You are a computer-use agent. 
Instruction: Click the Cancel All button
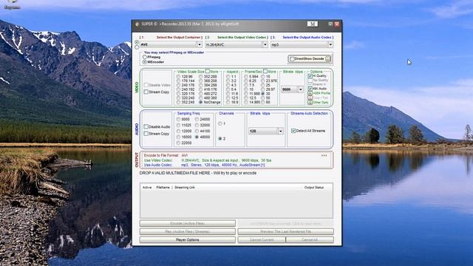(x=310, y=239)
